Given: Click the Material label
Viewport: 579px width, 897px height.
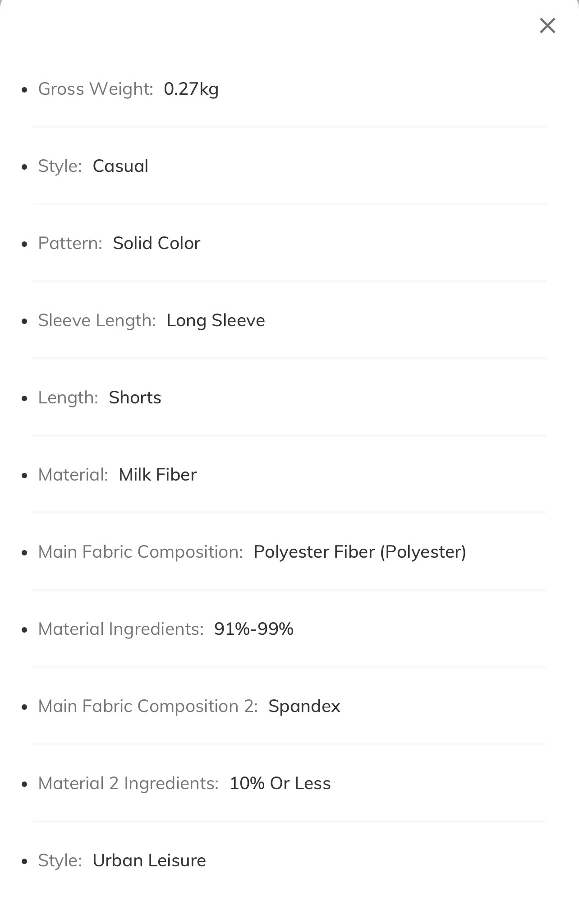Looking at the screenshot, I should [x=73, y=475].
